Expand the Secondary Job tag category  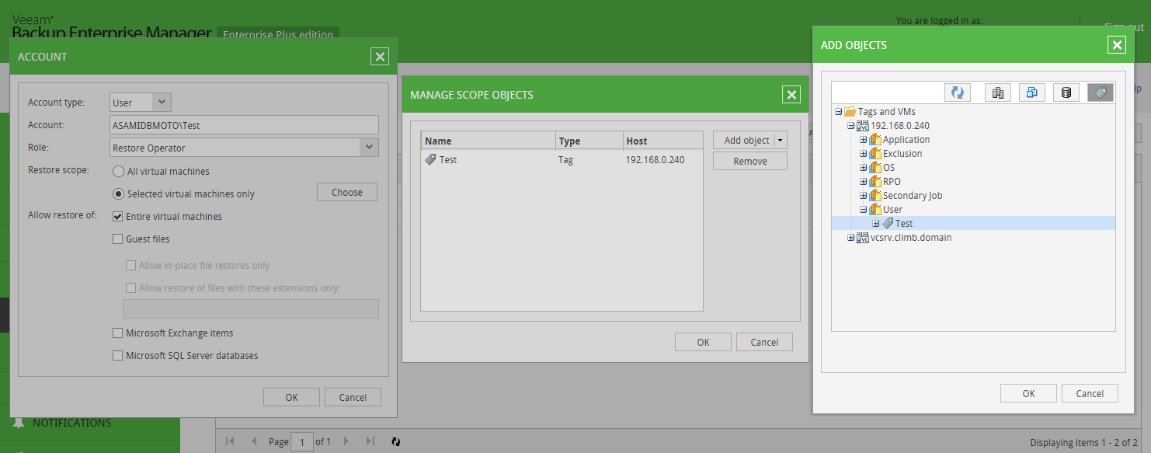coord(864,196)
